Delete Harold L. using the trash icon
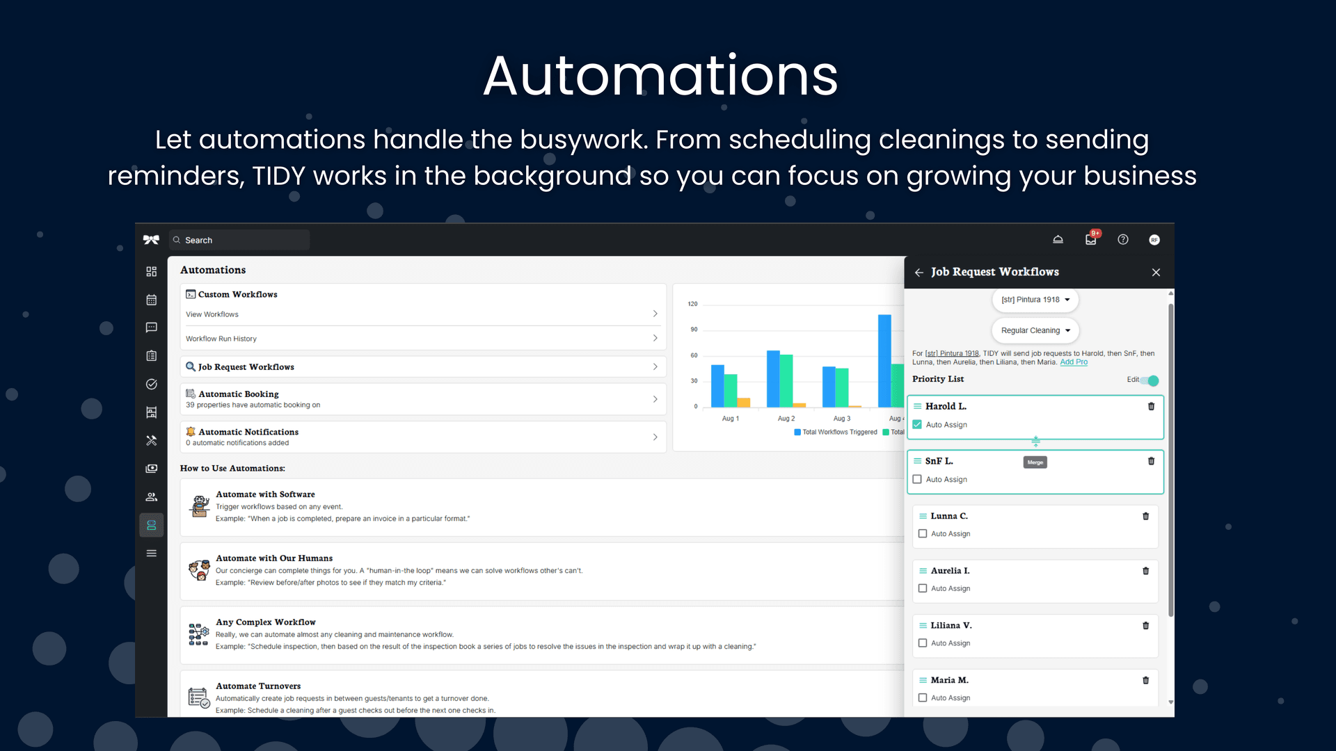1336x751 pixels. tap(1151, 406)
